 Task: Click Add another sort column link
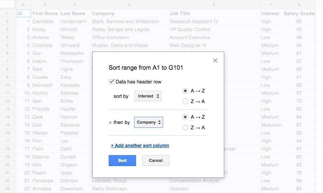140,146
